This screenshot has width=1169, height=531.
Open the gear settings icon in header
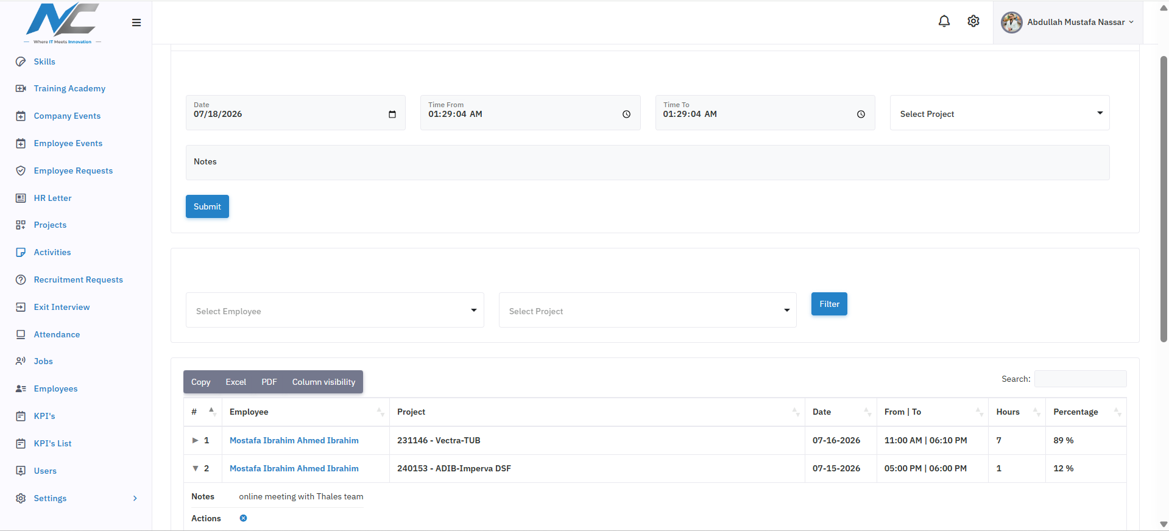973,21
